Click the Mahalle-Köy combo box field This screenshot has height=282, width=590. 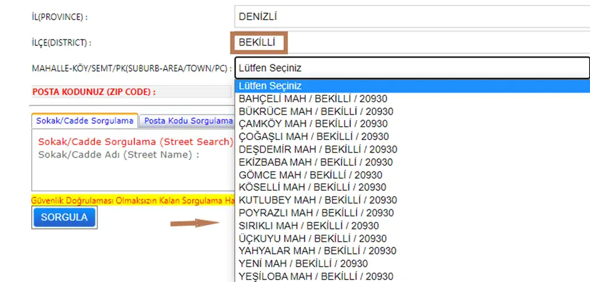pyautogui.click(x=412, y=68)
